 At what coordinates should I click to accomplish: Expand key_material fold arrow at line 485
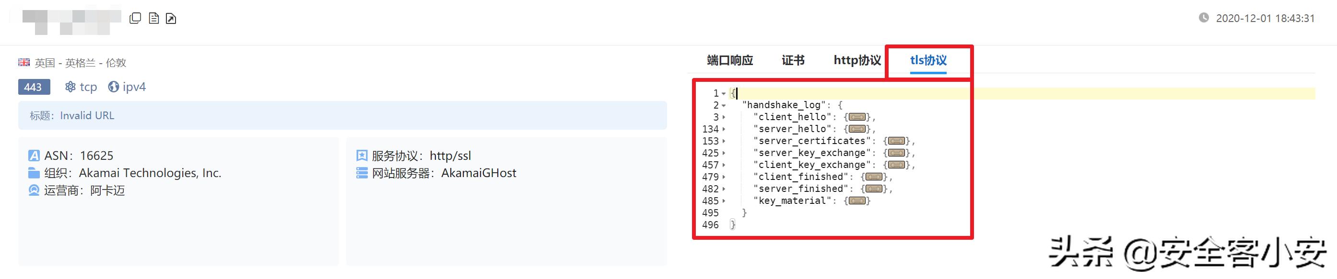coord(724,201)
